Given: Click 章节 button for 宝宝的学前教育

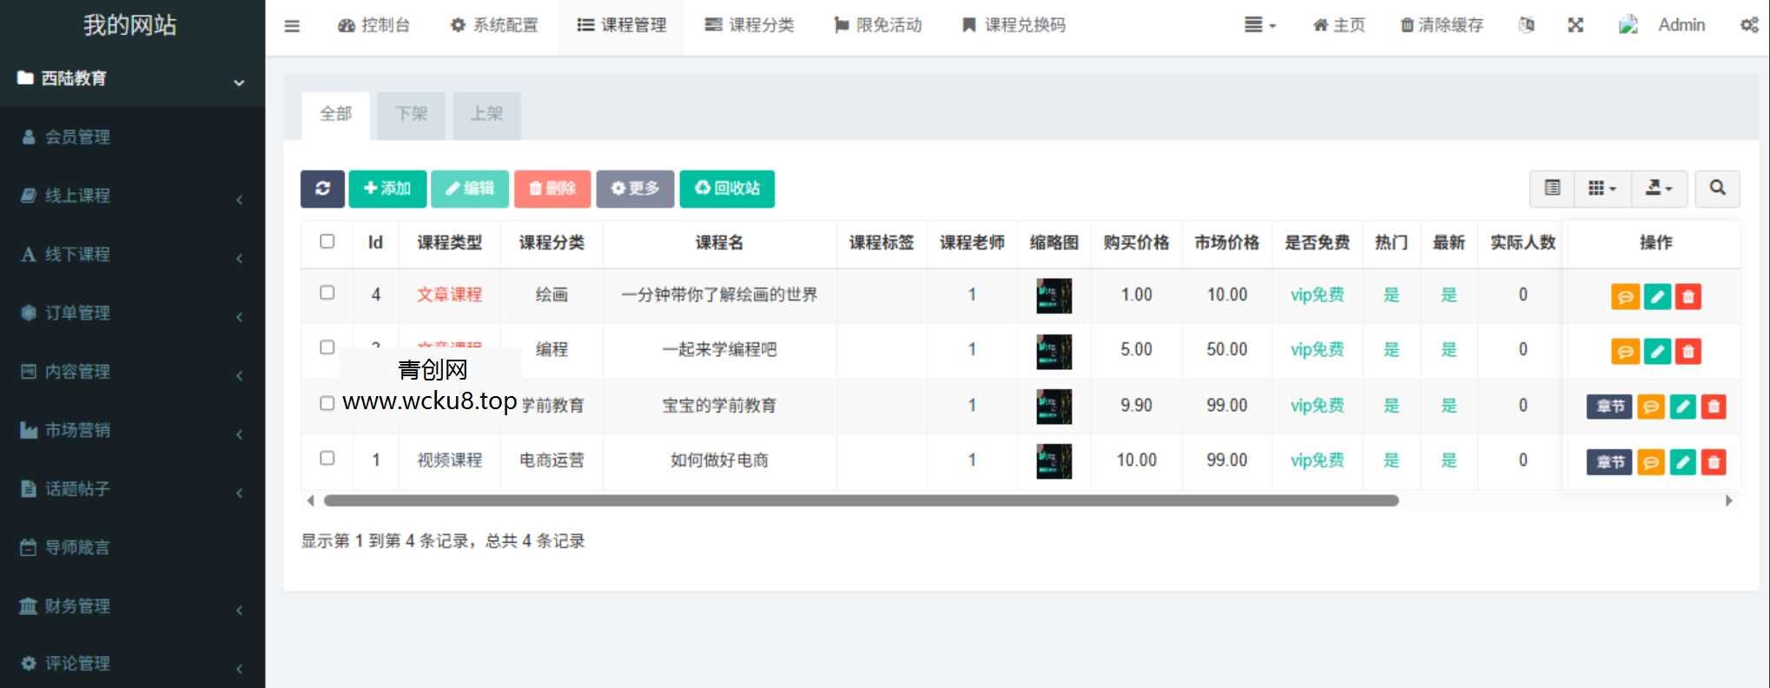Looking at the screenshot, I should click(x=1610, y=407).
